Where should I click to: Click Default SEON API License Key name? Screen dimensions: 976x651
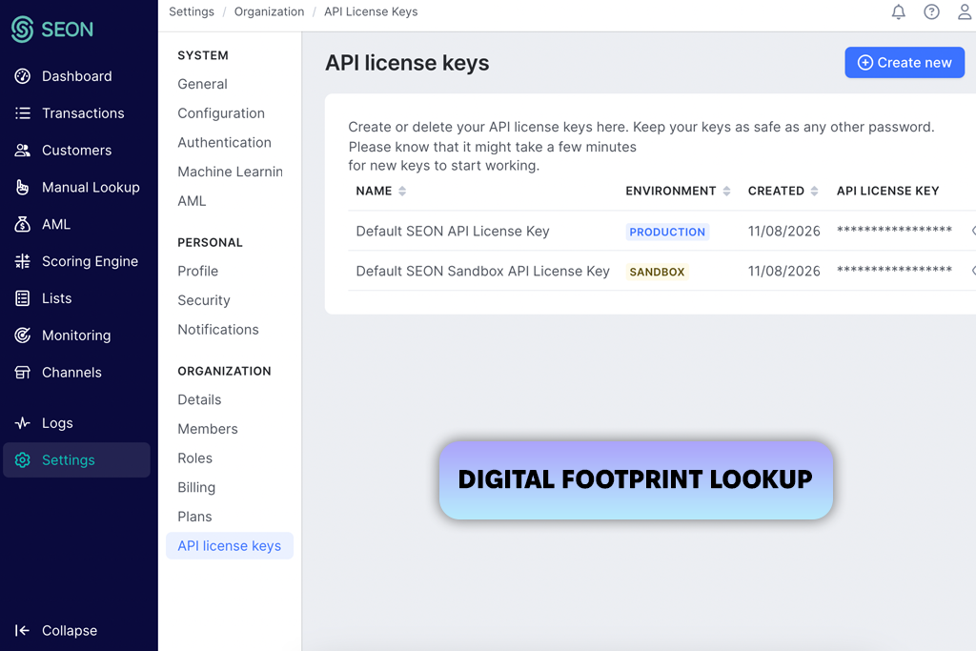[453, 232]
